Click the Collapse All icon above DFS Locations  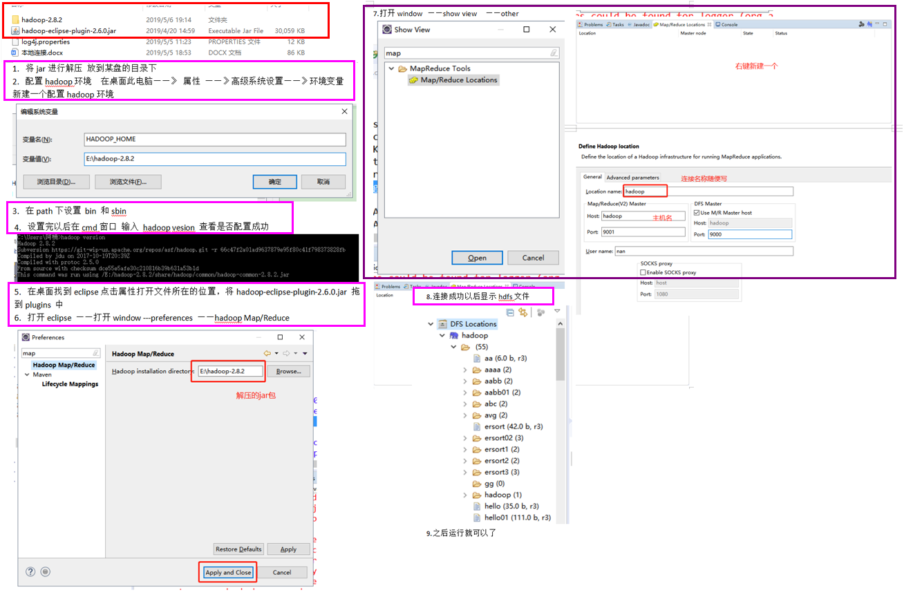pyautogui.click(x=510, y=312)
